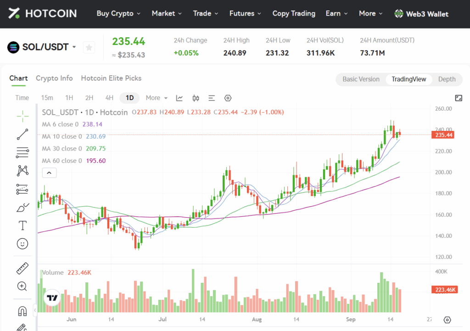Select the brush drawing tool
The image size is (470, 331).
coord(22,208)
